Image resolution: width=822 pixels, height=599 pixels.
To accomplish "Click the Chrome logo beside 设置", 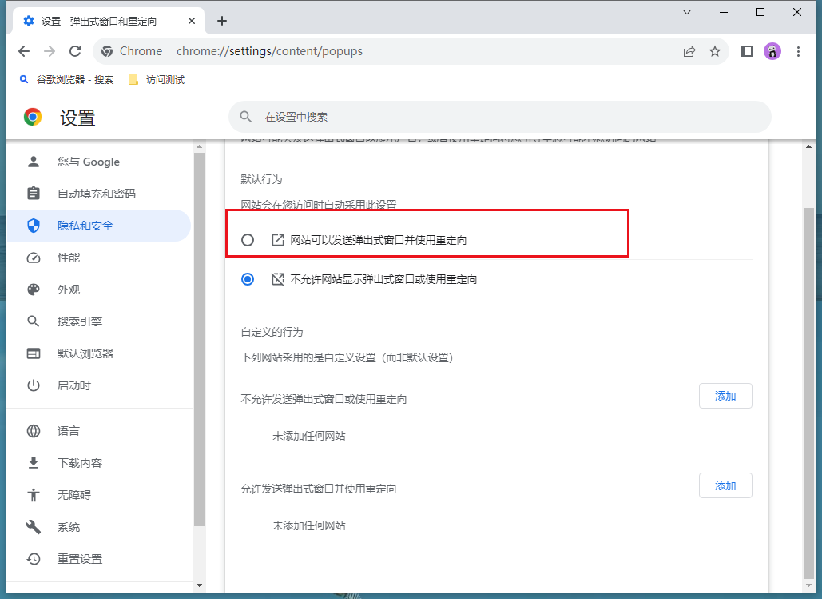I will click(33, 117).
